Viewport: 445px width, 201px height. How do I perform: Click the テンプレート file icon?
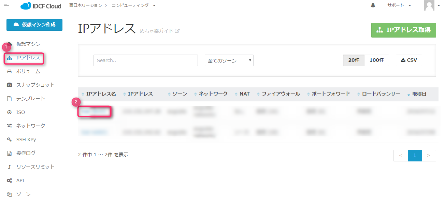coord(10,99)
